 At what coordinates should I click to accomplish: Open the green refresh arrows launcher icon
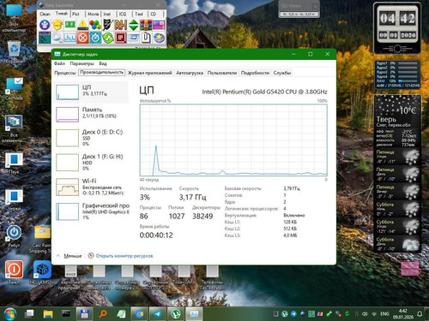pos(108,38)
